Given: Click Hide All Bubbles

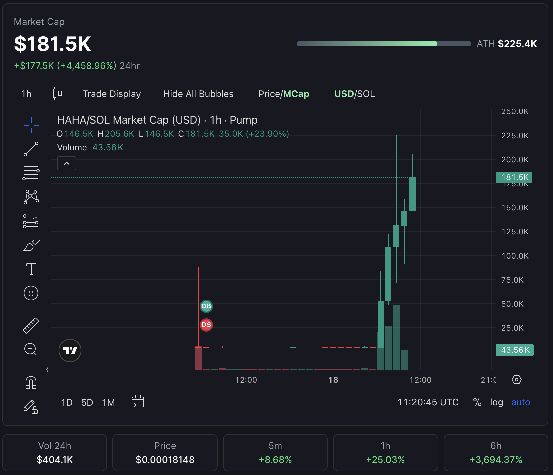Looking at the screenshot, I should (198, 94).
